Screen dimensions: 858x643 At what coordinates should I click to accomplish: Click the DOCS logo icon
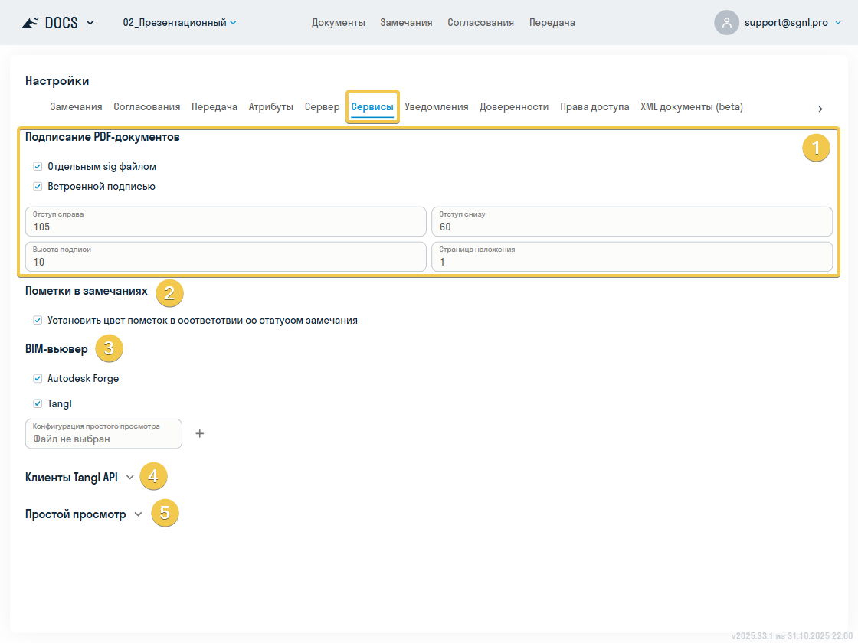pos(29,23)
